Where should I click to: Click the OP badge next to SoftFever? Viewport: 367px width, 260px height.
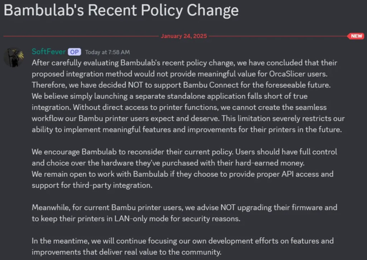(75, 52)
